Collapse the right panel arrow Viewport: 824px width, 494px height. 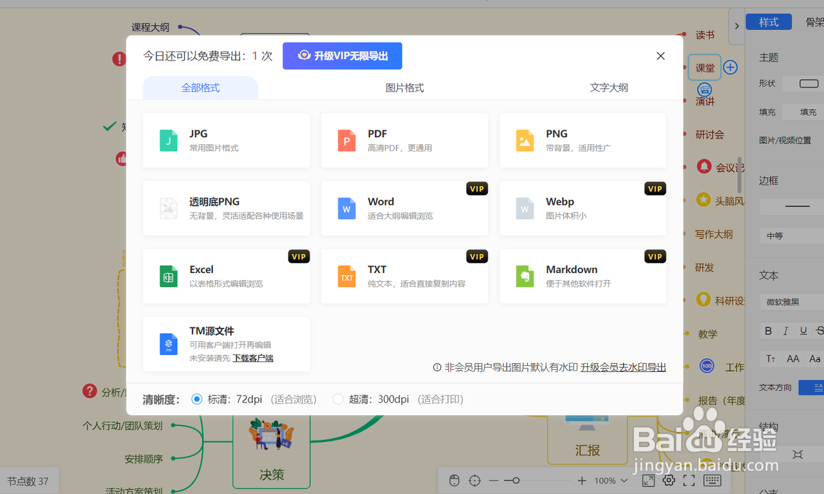[x=736, y=26]
